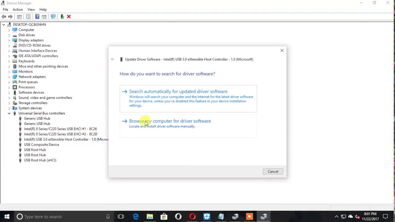The height and width of the screenshot is (222, 395).
Task: Select USB Composite Device
Action: click(41, 145)
